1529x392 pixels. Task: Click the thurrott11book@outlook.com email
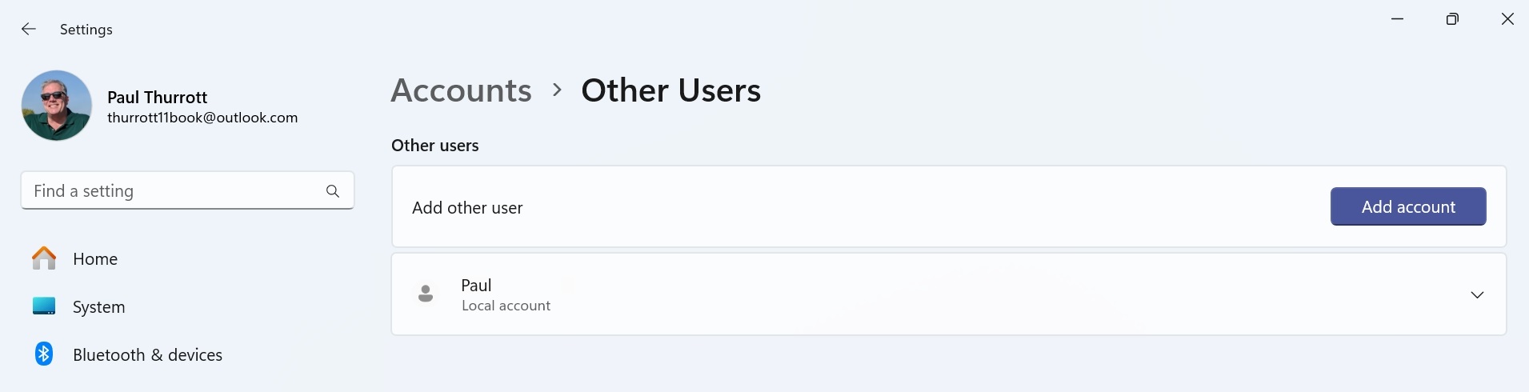tap(202, 118)
